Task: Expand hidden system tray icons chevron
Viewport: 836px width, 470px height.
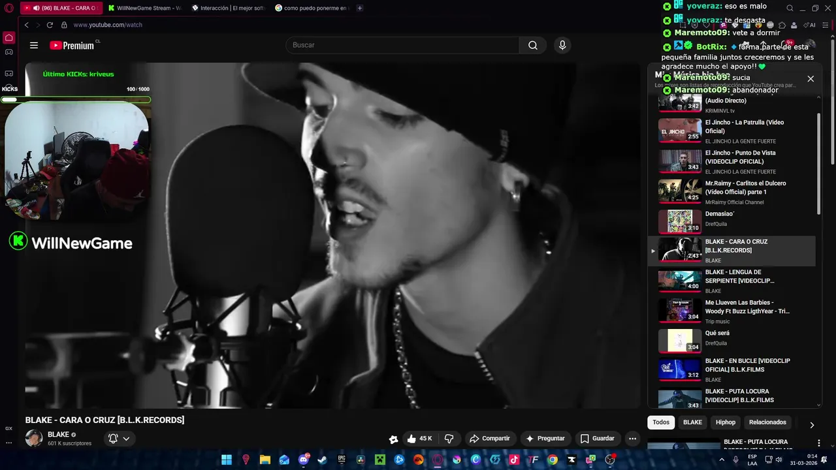Action: pyautogui.click(x=720, y=460)
